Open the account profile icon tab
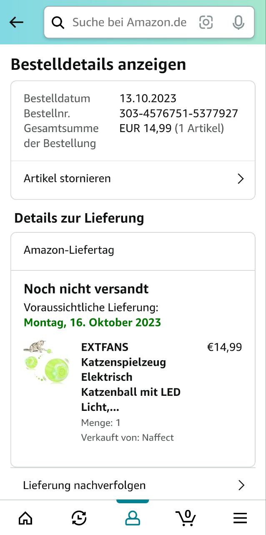Image resolution: width=266 pixels, height=535 pixels. tap(133, 518)
